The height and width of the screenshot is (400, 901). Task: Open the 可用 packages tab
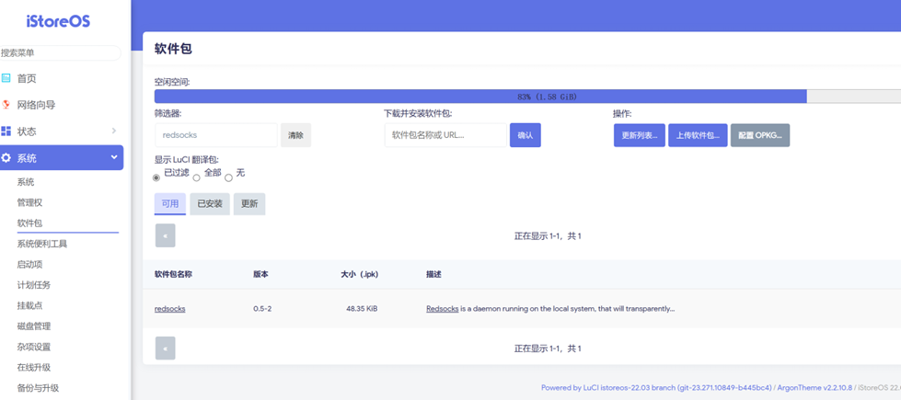(x=170, y=204)
